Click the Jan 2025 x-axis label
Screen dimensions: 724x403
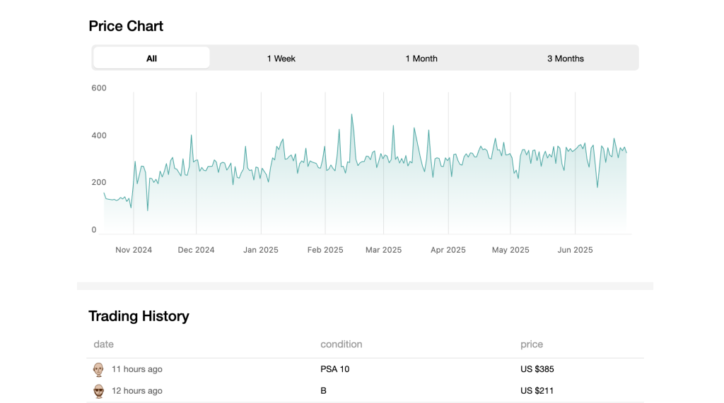(261, 250)
